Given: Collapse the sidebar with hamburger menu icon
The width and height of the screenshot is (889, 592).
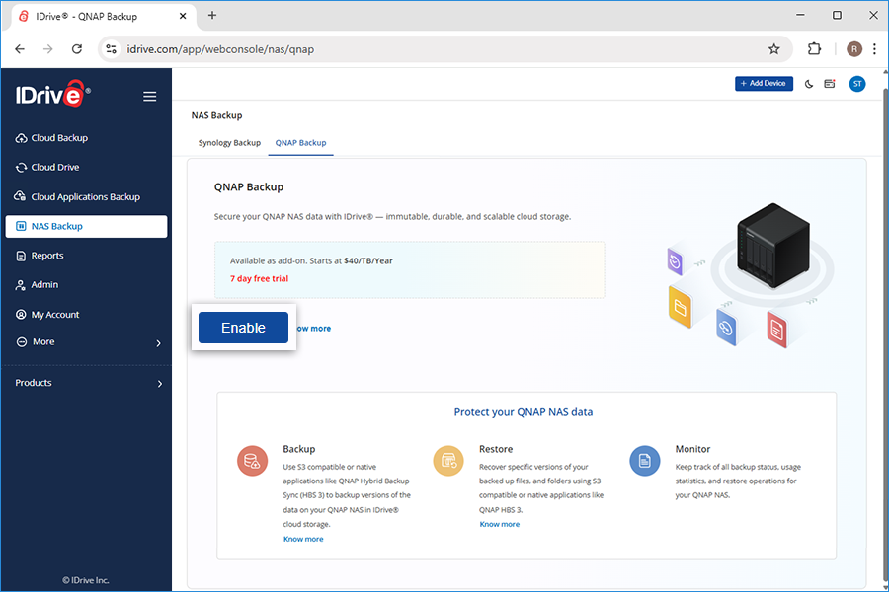Looking at the screenshot, I should [x=150, y=97].
